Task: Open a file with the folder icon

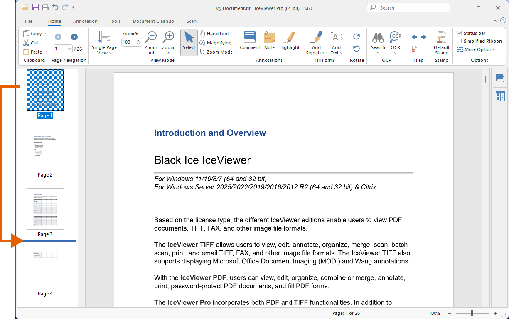Action: (25, 7)
